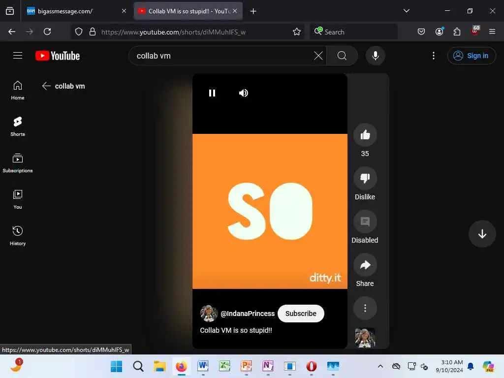This screenshot has width=504, height=378.
Task: Like this short
Action: click(x=365, y=135)
